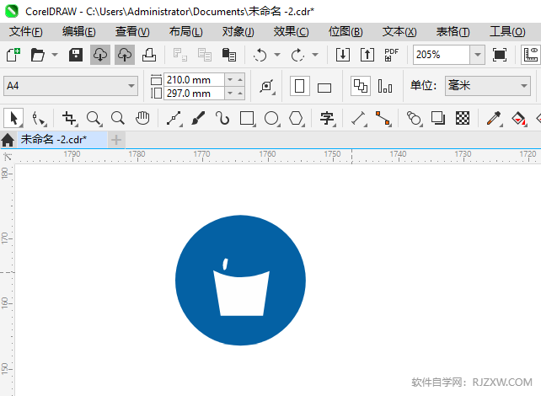Open the dropdown arrow beside Open folder
Image resolution: width=541 pixels, height=396 pixels.
coord(55,55)
